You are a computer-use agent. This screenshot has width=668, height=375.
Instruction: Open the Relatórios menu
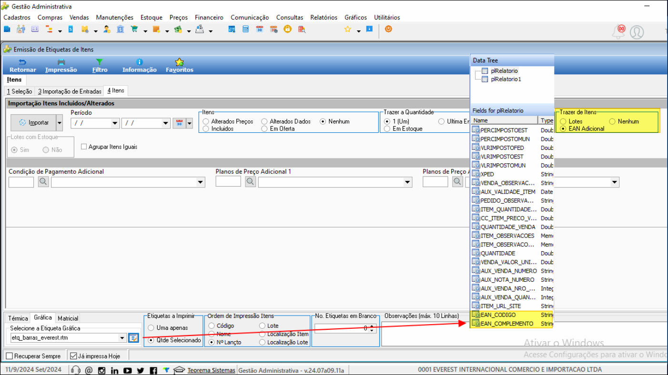click(324, 17)
